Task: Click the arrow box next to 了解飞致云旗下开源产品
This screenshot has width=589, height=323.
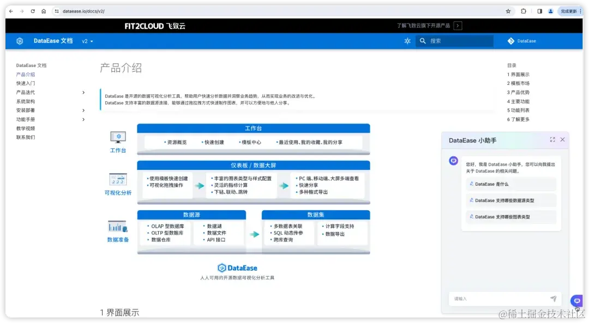Action: pyautogui.click(x=458, y=26)
